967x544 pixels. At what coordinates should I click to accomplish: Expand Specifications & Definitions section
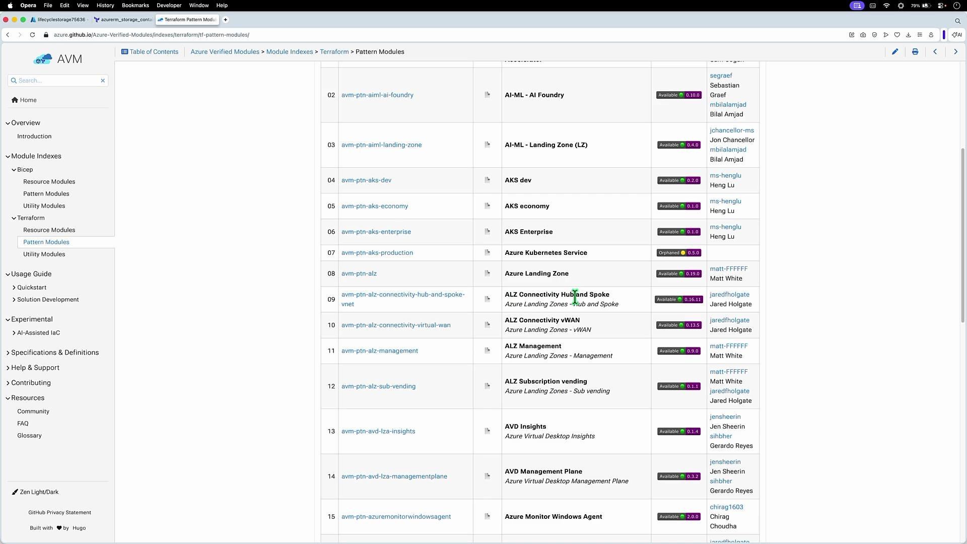pos(8,353)
